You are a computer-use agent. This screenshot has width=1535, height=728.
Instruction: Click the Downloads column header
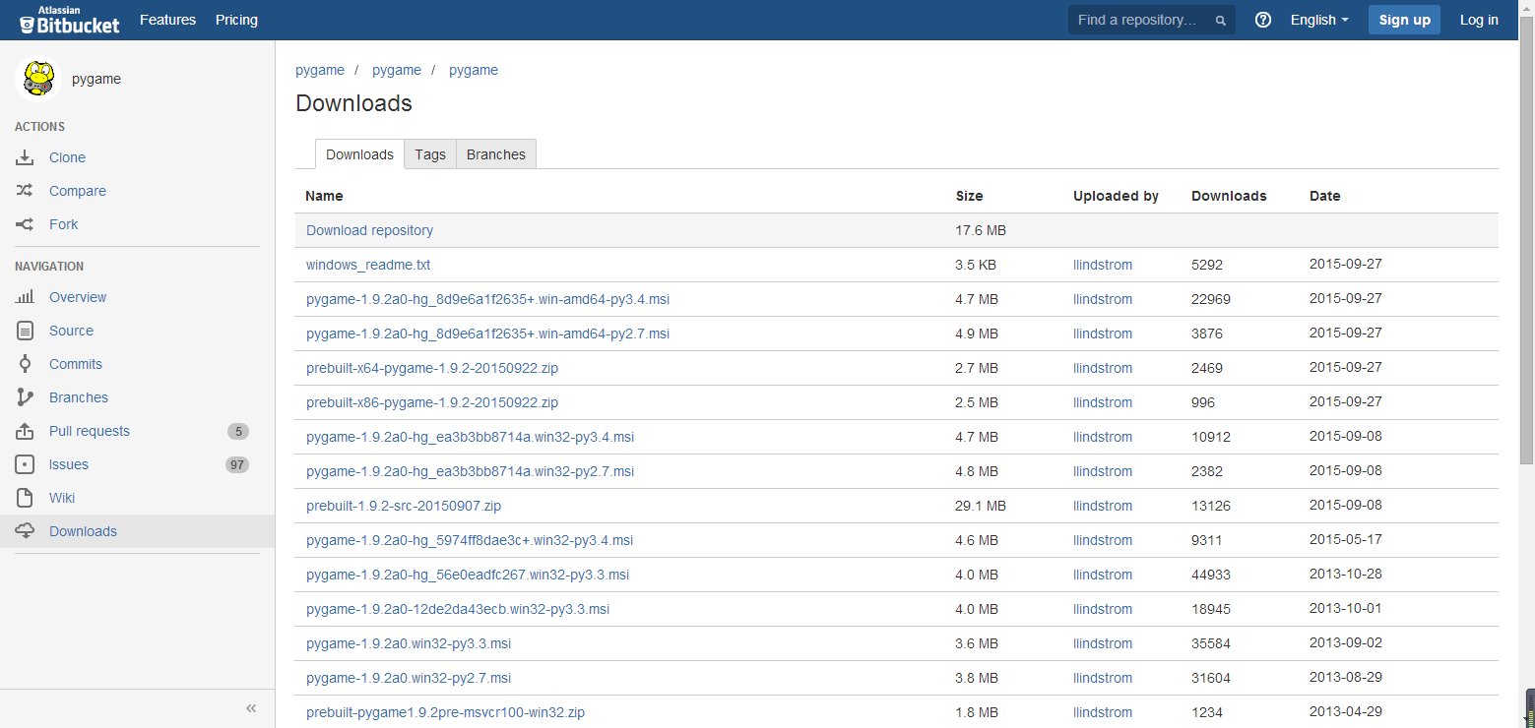(1229, 196)
